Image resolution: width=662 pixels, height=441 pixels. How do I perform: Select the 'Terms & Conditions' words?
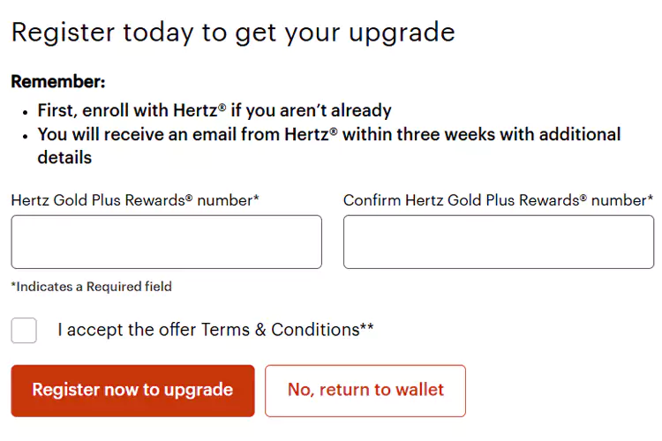[281, 330]
